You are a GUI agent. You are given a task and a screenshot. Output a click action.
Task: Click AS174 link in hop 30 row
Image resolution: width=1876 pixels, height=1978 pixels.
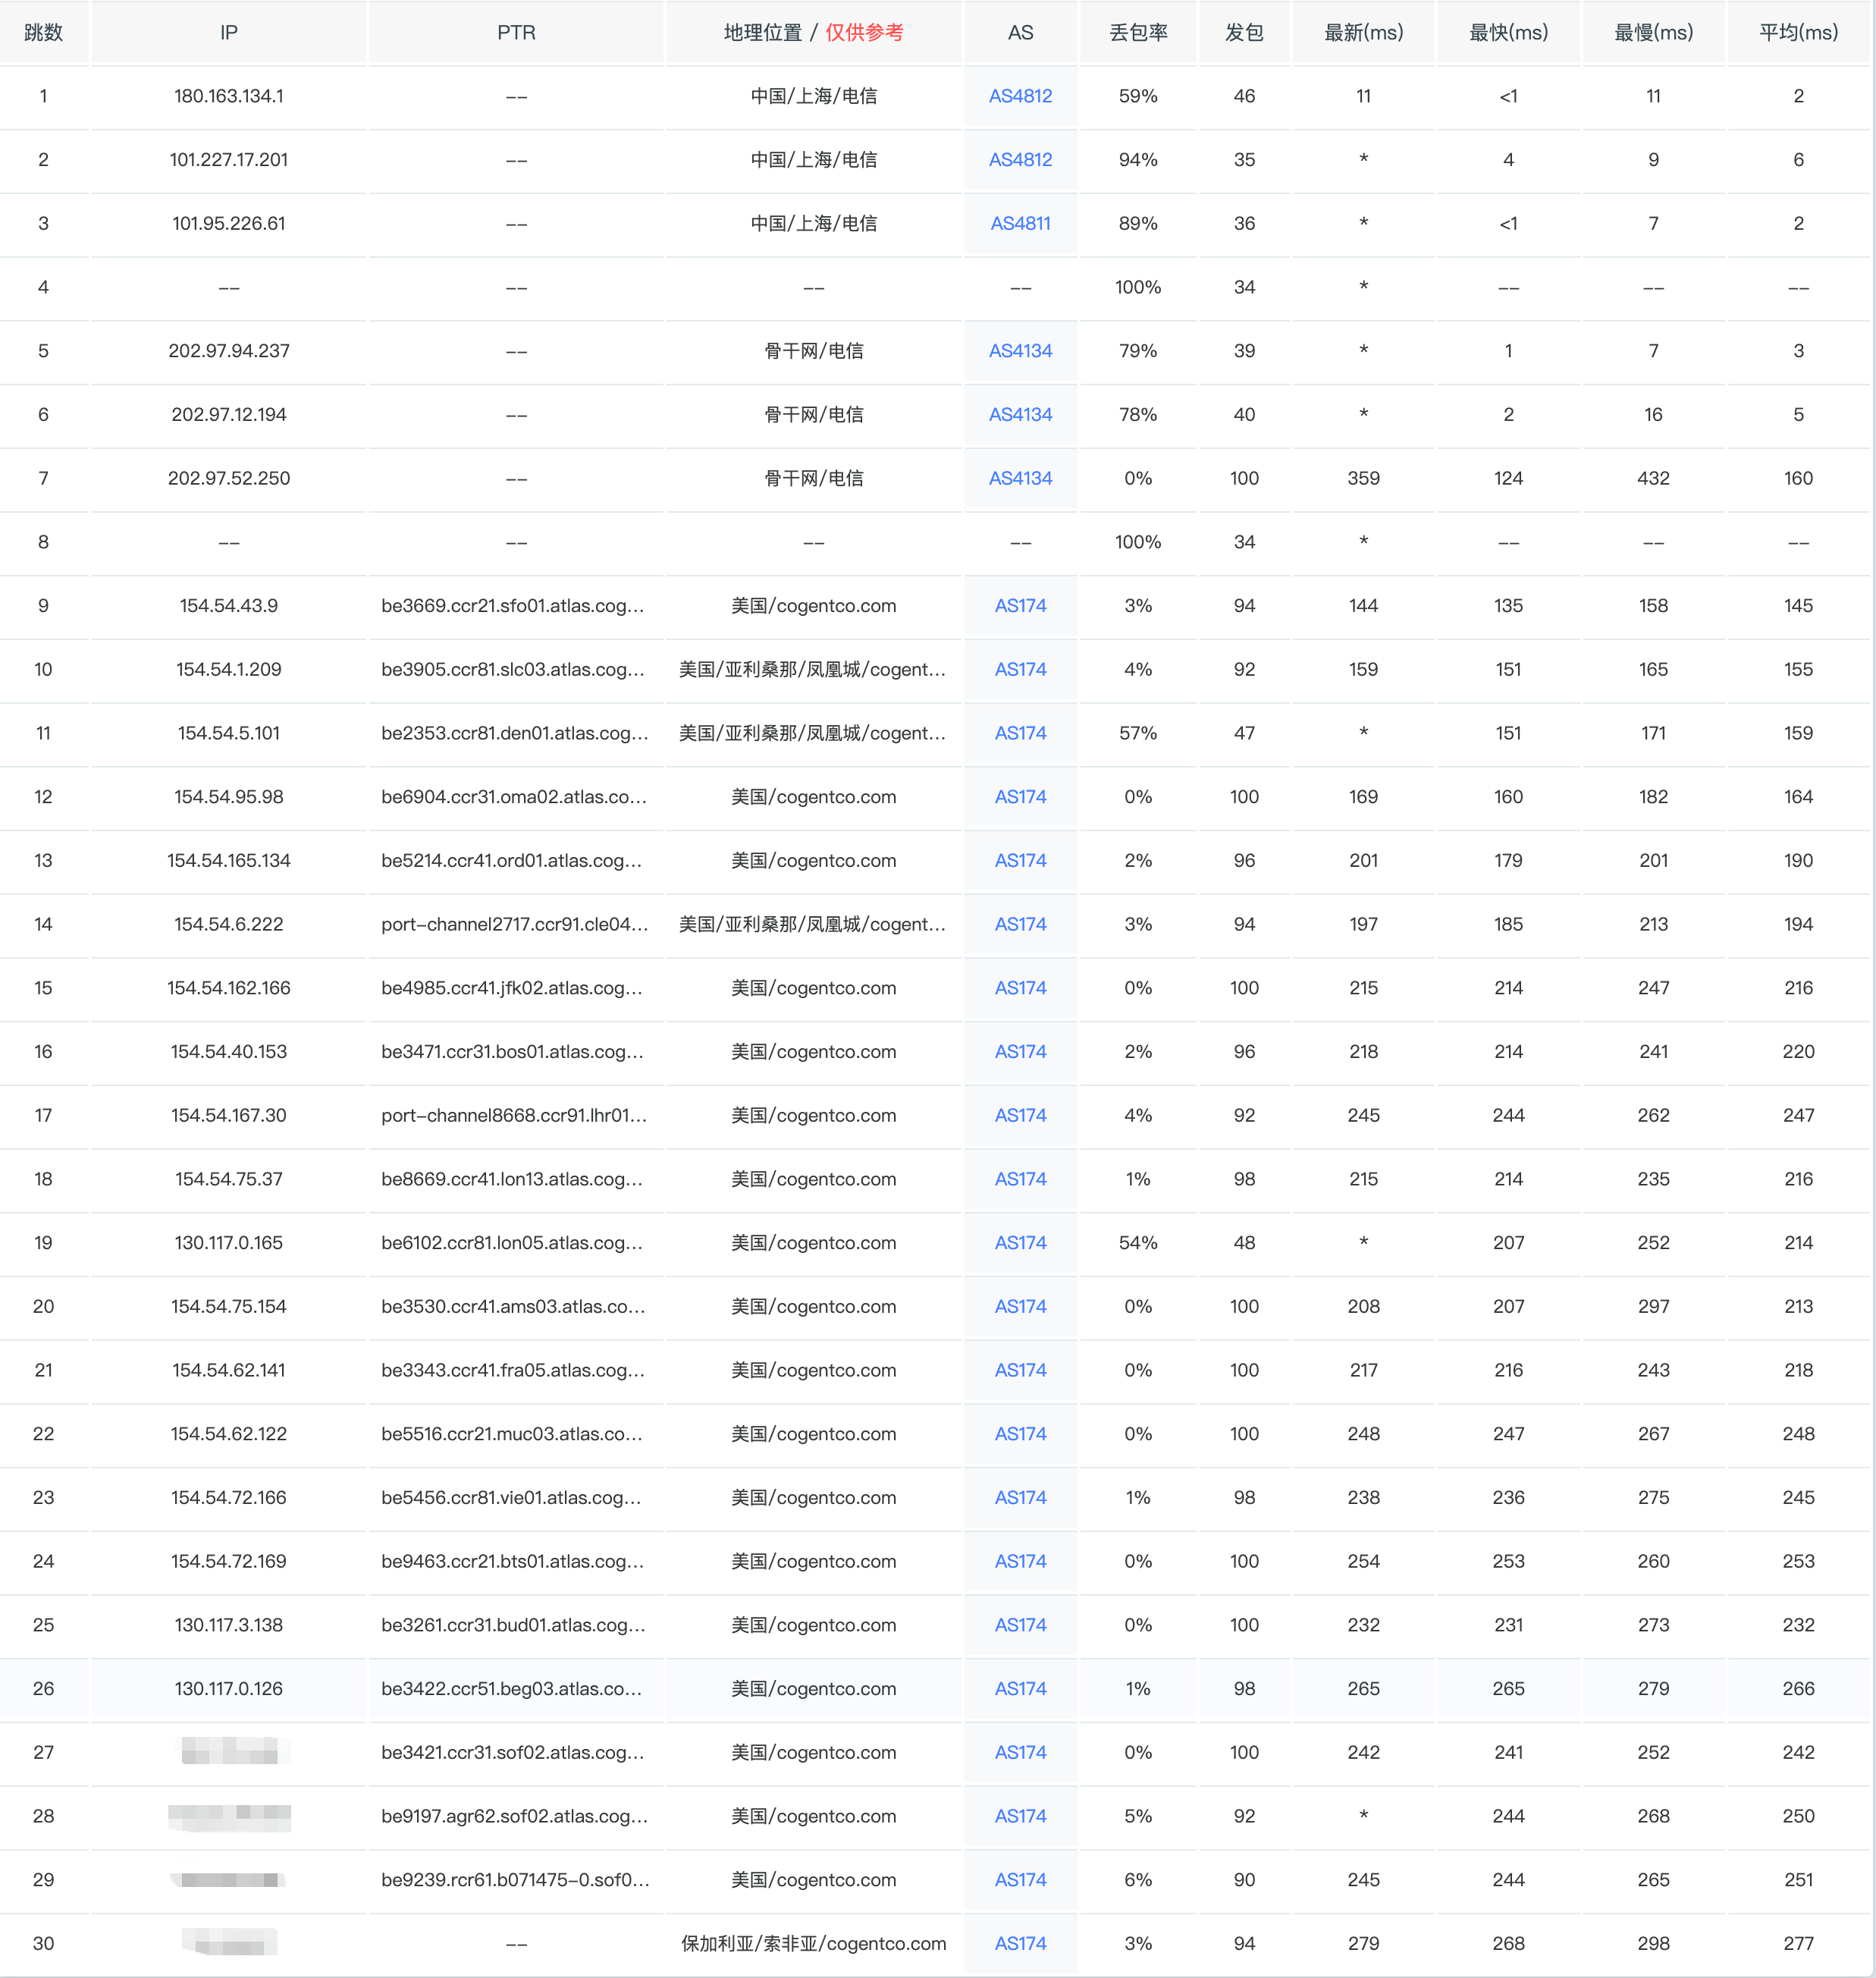(x=1020, y=1943)
